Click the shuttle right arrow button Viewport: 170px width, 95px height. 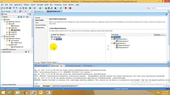[108, 46]
